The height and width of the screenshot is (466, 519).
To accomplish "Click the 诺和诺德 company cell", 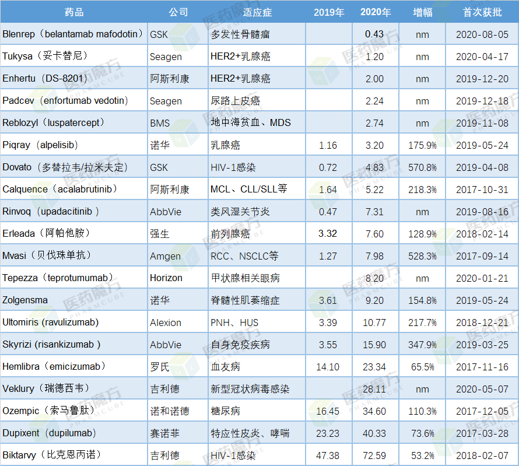I will (178, 411).
